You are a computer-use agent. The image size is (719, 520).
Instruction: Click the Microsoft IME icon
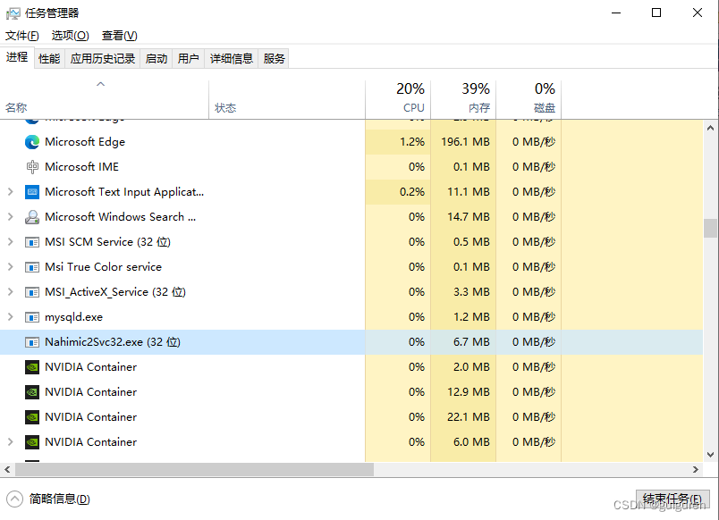32,167
